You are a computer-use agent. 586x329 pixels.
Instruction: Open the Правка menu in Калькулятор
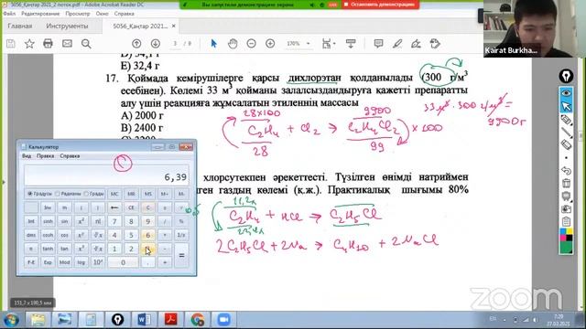pos(45,156)
